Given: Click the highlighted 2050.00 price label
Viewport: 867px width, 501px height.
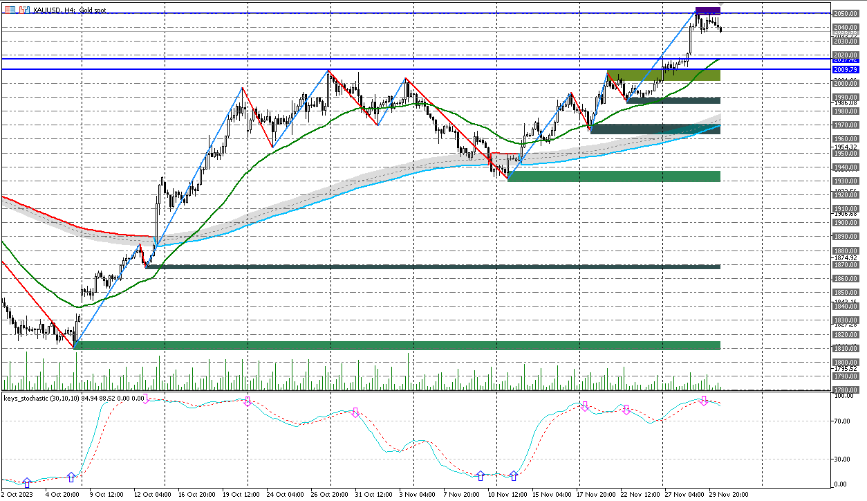Looking at the screenshot, I should click(x=846, y=13).
